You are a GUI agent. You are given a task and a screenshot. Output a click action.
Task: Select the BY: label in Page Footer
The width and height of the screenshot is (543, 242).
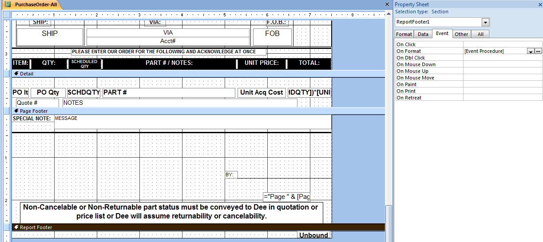coord(231,175)
